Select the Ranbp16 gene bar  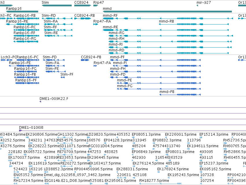(22, 12)
